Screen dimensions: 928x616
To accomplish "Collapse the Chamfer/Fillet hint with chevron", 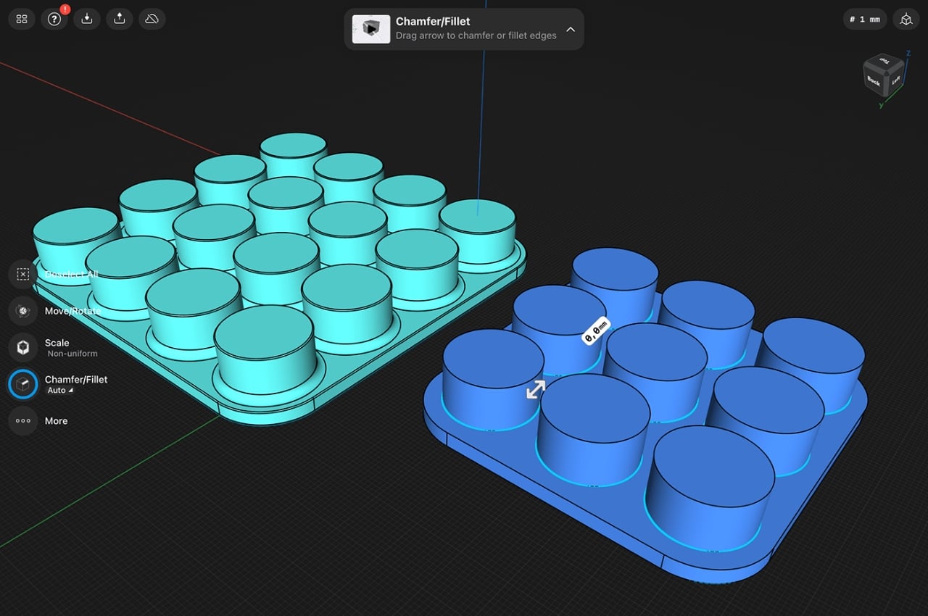I will pyautogui.click(x=570, y=30).
